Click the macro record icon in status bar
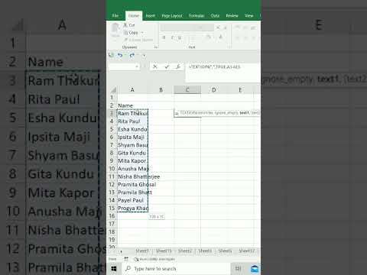The height and width of the screenshot is (275, 367). (x=126, y=259)
